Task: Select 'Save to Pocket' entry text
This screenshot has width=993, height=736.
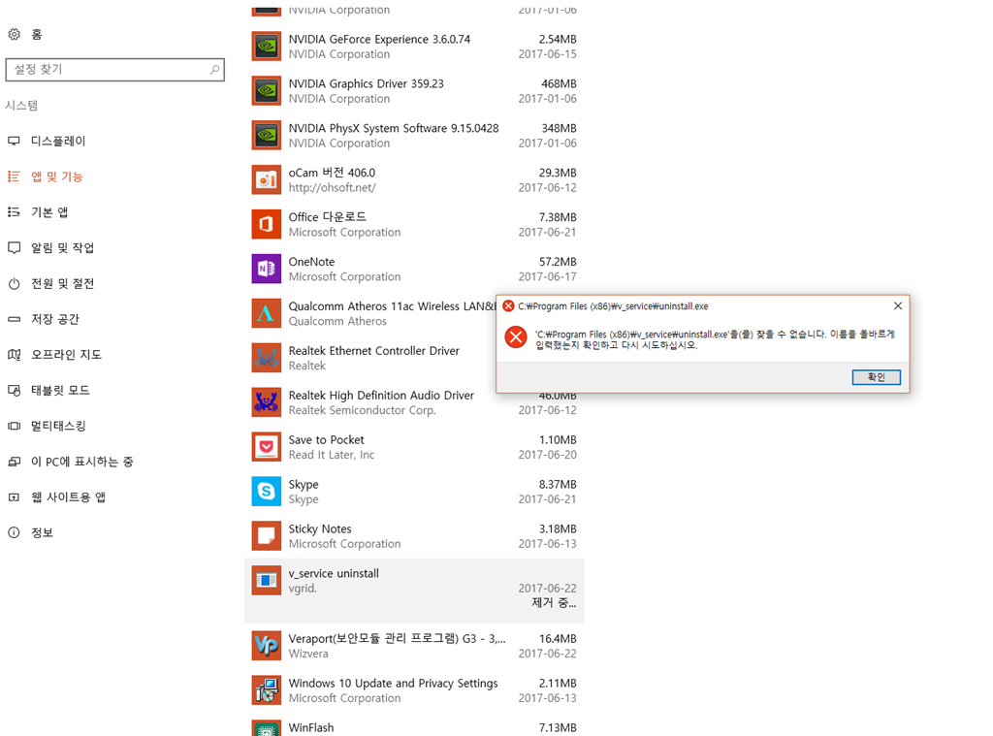Action: (x=326, y=439)
